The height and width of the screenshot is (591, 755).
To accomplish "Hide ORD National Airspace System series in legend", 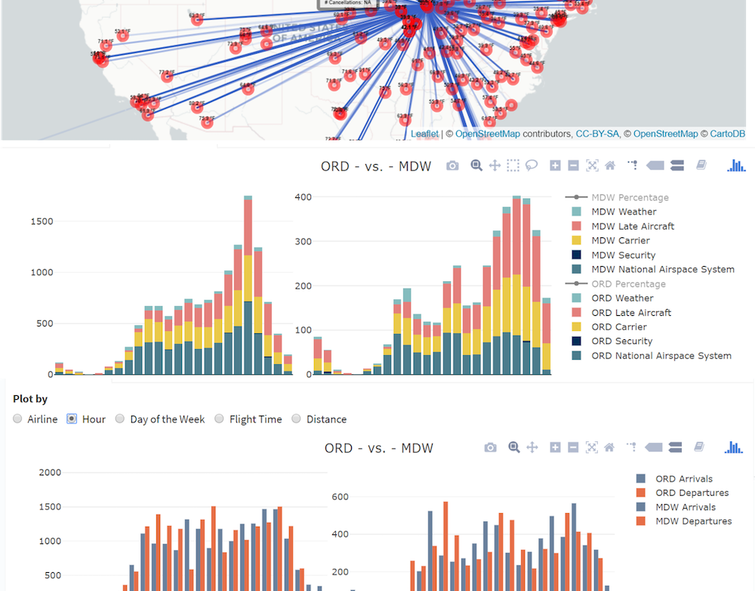I will coord(661,355).
